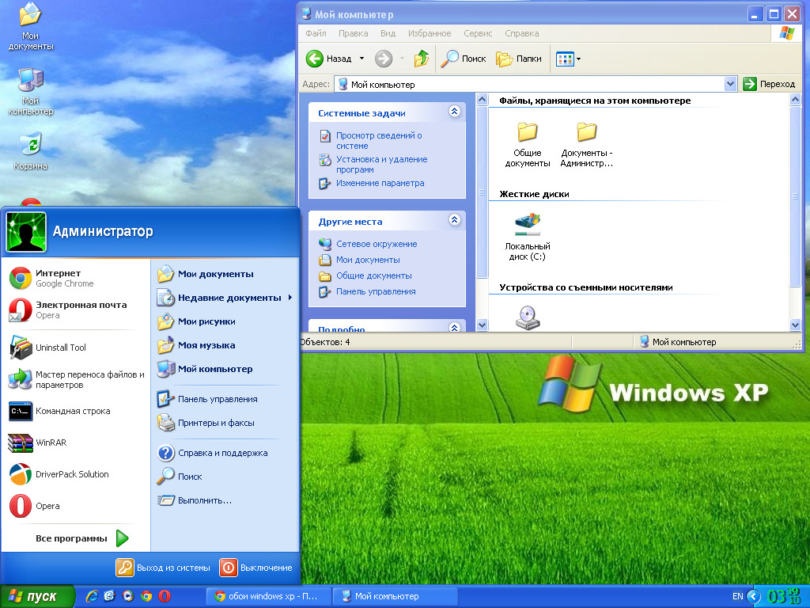Launch Командная строка from Start menu

76,411
